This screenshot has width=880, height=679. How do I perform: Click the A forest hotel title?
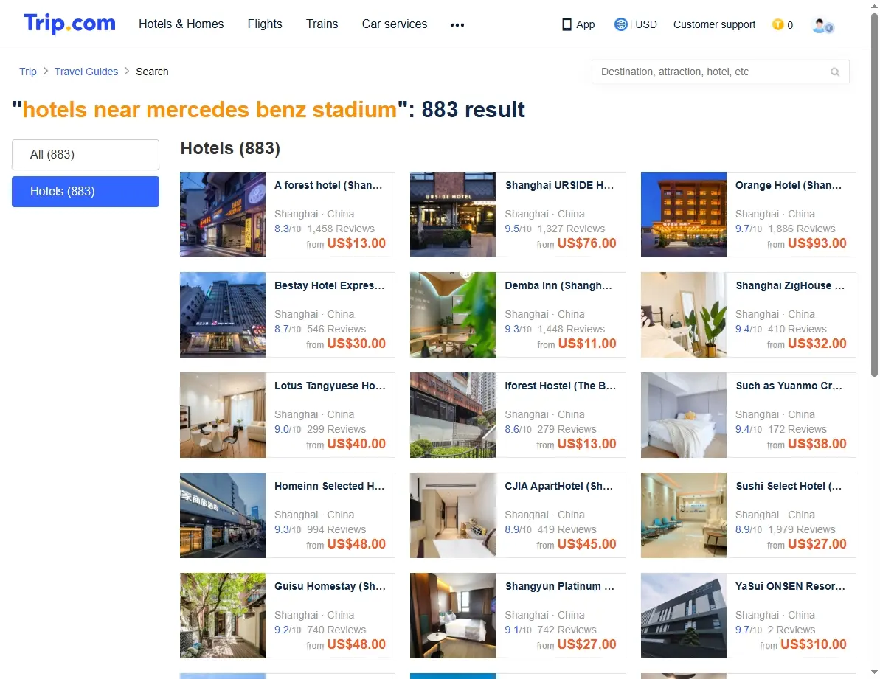pos(328,185)
